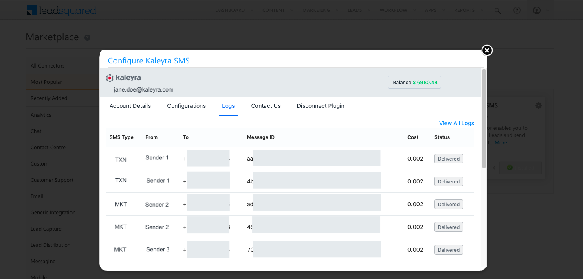Viewport: 583px width, 279px height.
Task: Open the search magnifier icon
Action: click(497, 11)
